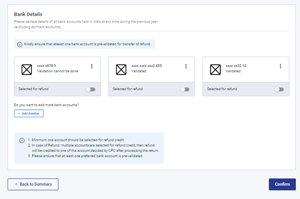Image resolution: width=300 pixels, height=199 pixels.
Task: Click the Bank Details heading
Action: (x=28, y=14)
